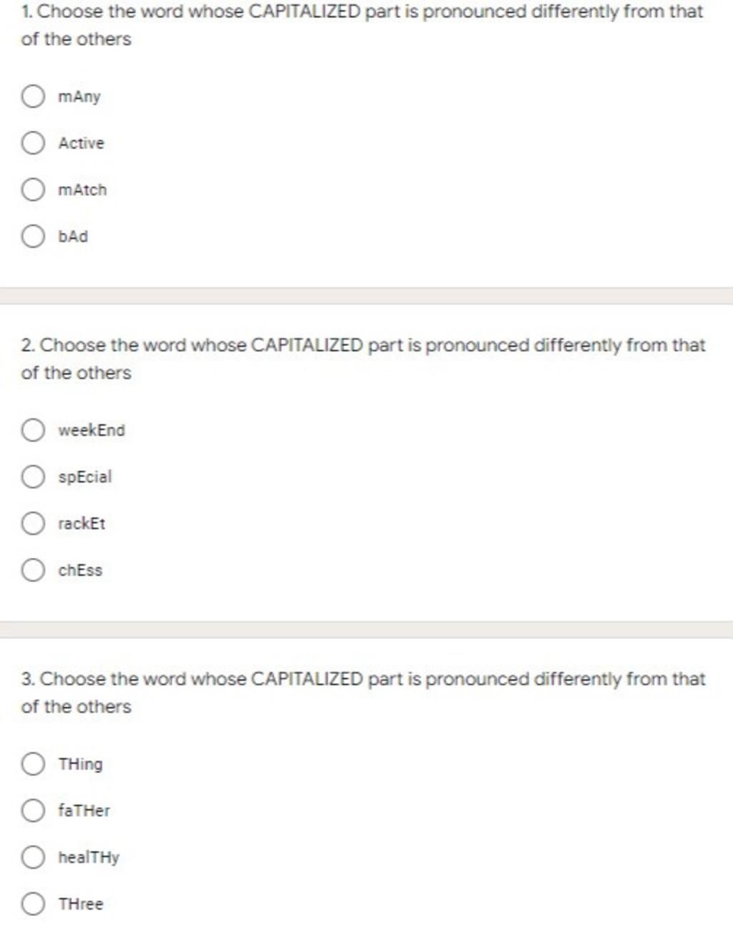733x949 pixels.
Task: Select 'THree' radio button
Action: [x=33, y=904]
